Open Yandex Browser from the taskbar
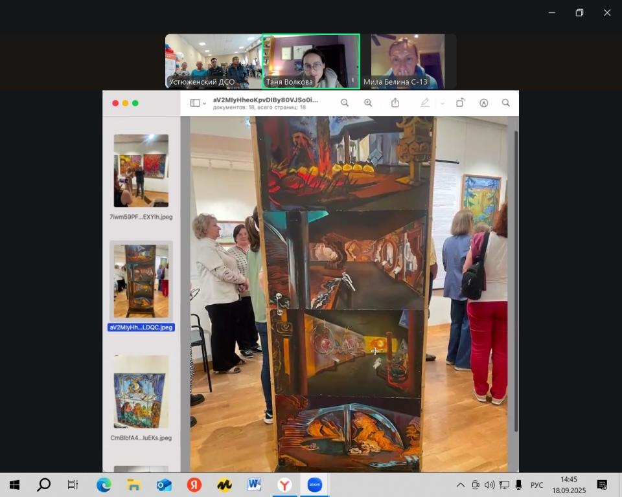 point(284,485)
